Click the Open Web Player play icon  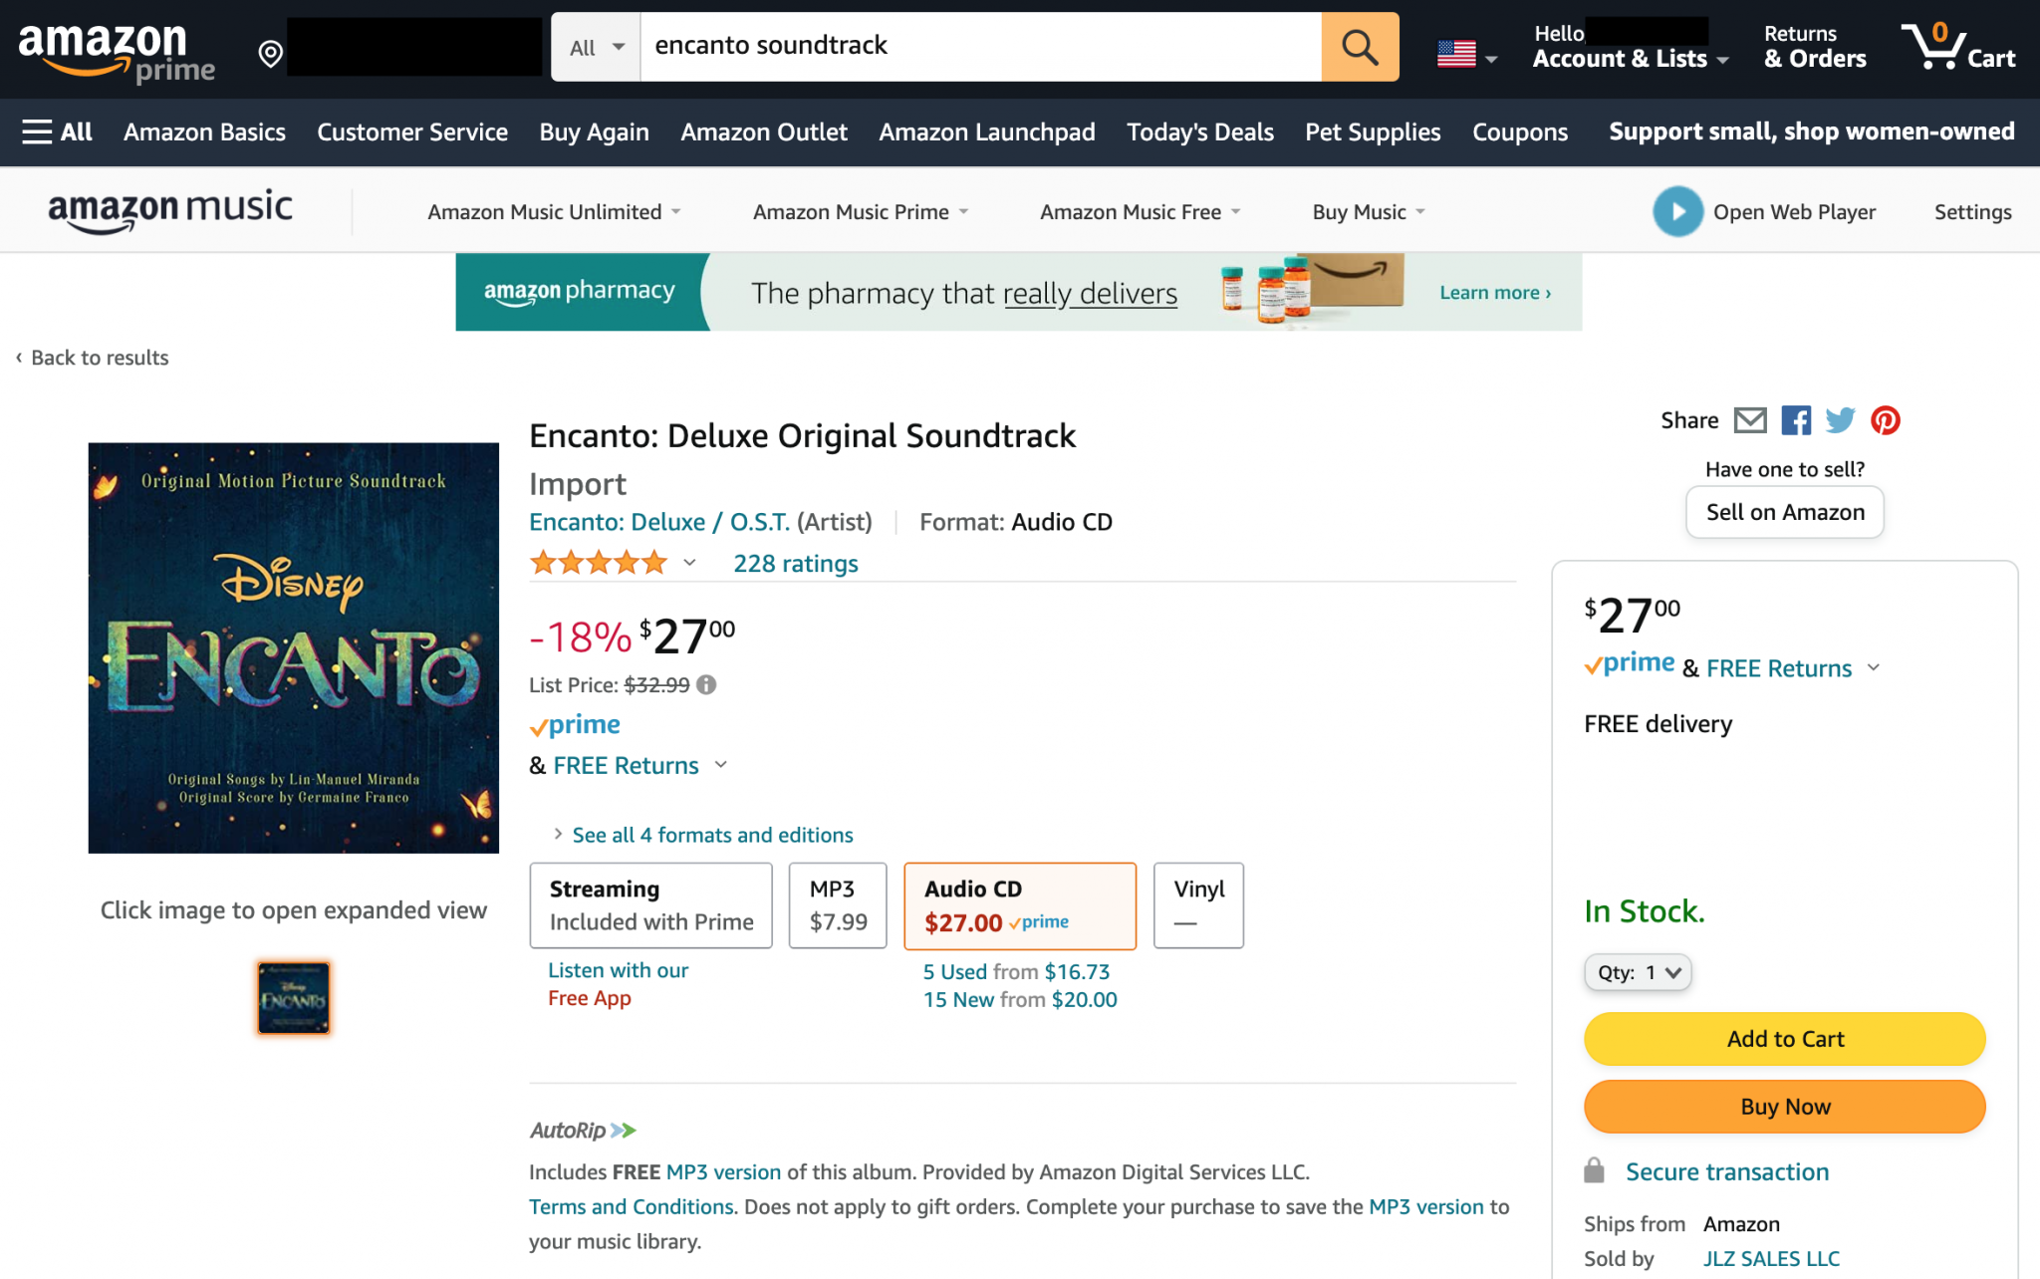click(1677, 211)
